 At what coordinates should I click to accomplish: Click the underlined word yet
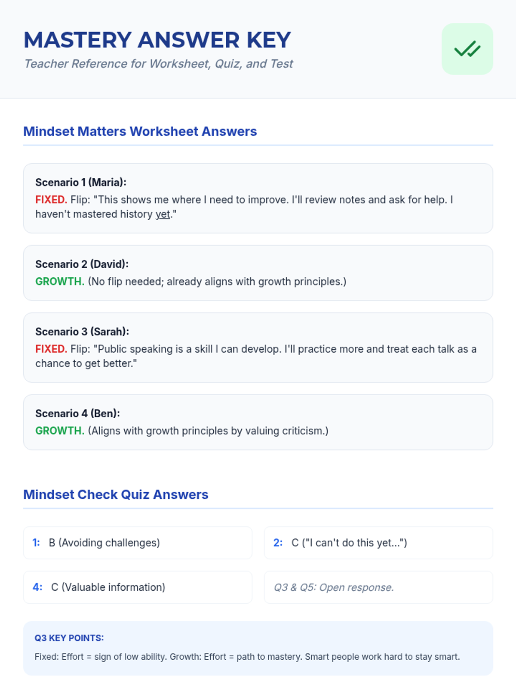pos(163,214)
